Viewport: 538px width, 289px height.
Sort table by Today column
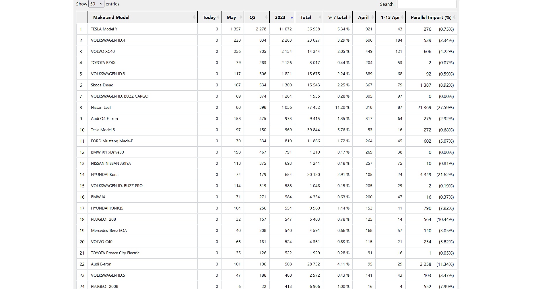(x=209, y=18)
